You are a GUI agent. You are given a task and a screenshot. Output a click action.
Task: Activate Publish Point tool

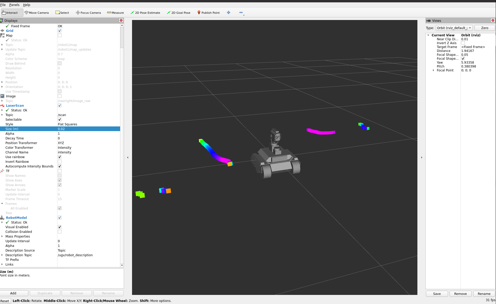(209, 12)
